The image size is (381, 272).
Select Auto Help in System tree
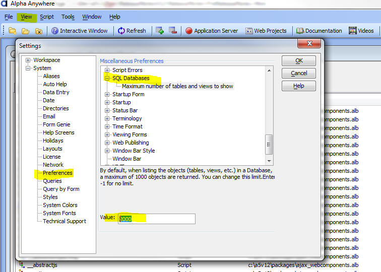click(54, 84)
